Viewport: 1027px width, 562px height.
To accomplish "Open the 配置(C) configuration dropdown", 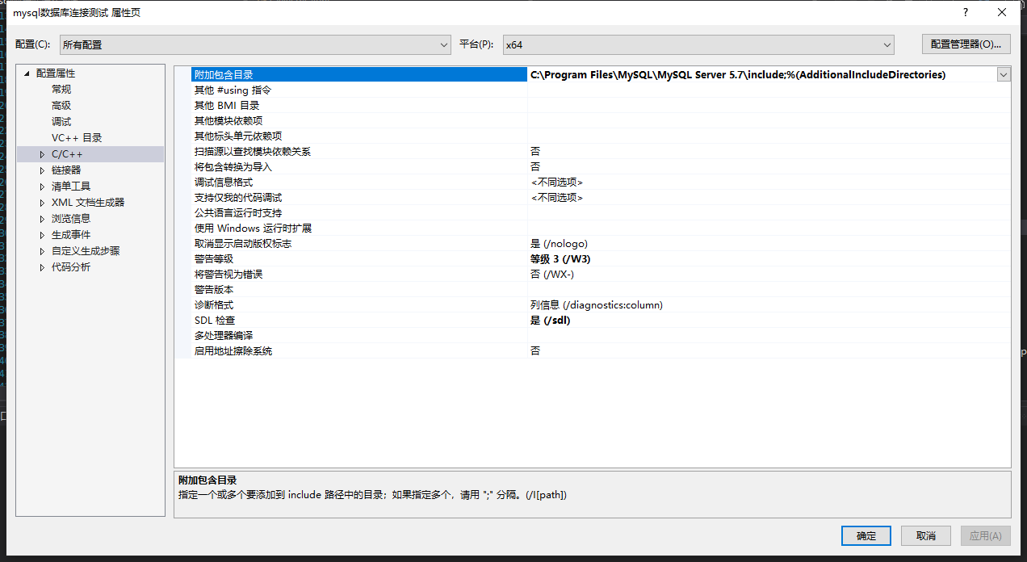I will click(255, 44).
